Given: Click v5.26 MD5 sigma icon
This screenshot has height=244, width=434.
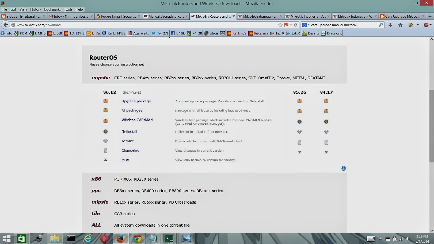Looking at the screenshot, I should click(299, 152).
